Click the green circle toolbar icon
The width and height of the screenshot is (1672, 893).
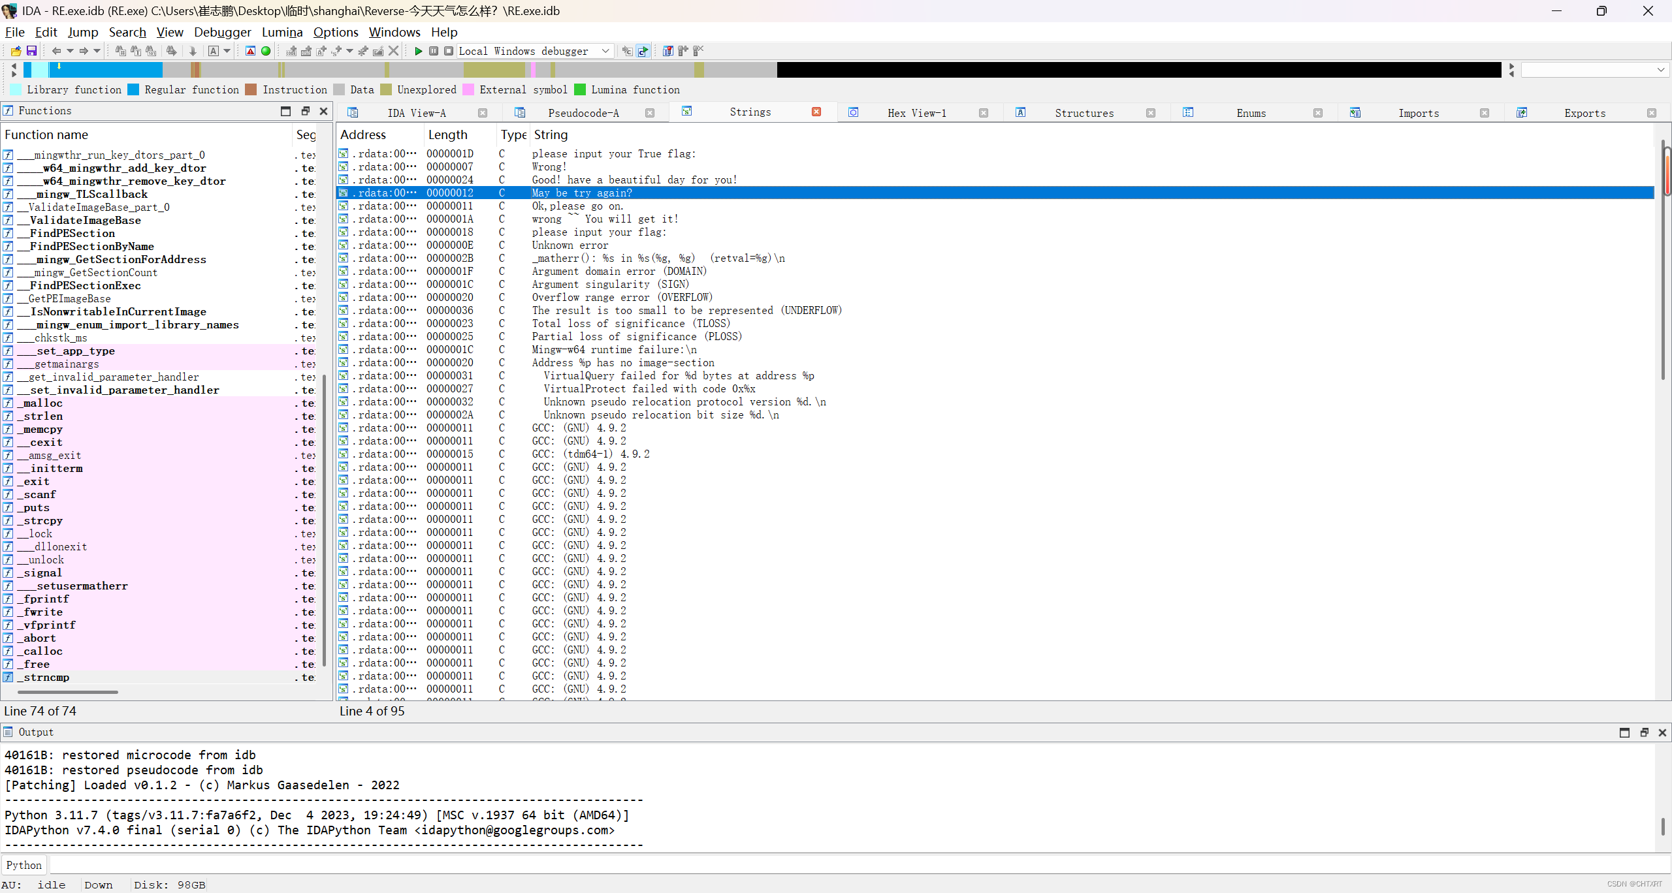266,51
